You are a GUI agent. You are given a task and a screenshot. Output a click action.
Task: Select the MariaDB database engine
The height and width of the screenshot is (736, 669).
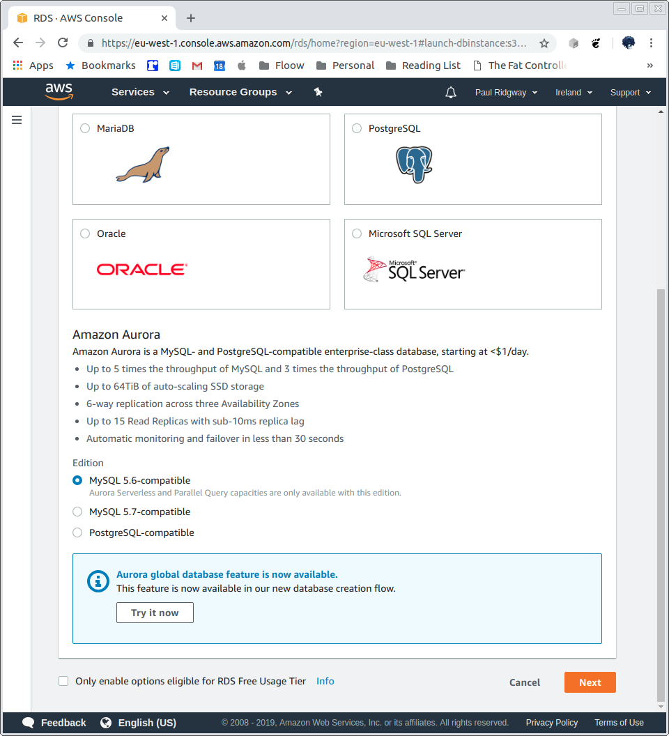(84, 128)
